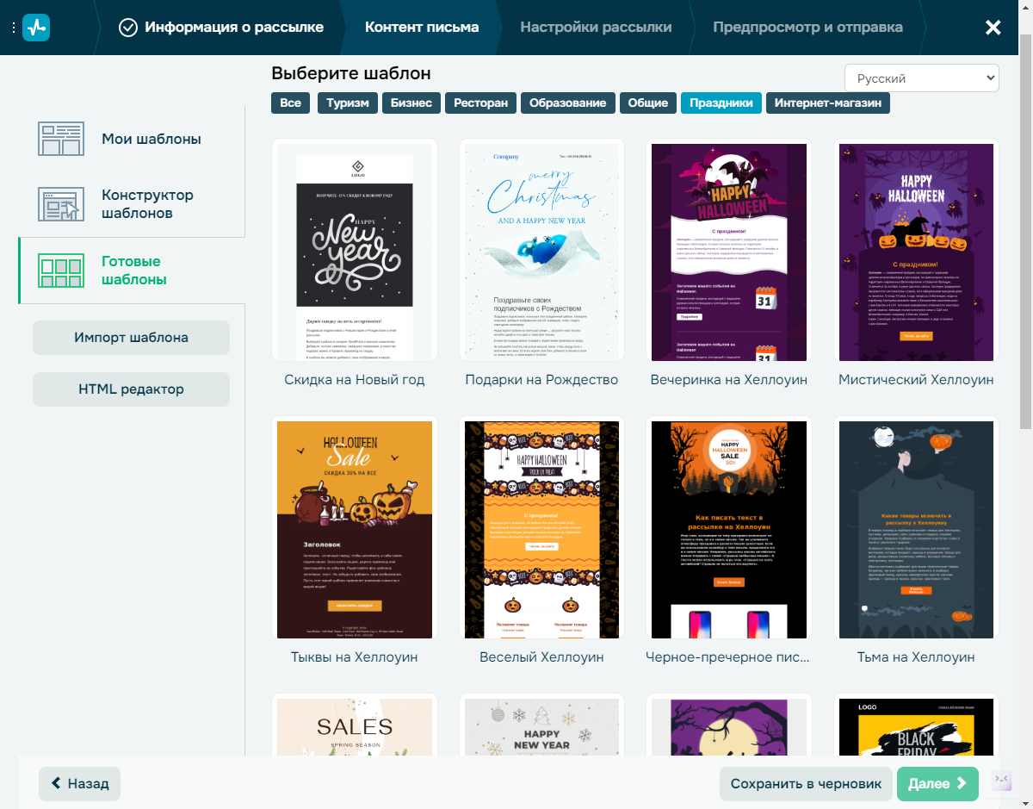Filter templates by Туризм
The height and width of the screenshot is (809, 1033).
(348, 103)
